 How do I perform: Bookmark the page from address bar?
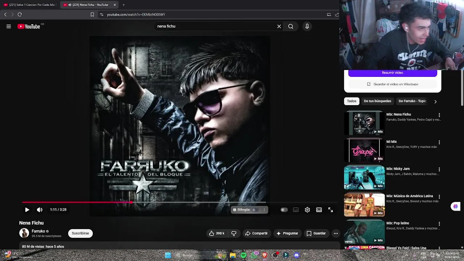point(92,14)
